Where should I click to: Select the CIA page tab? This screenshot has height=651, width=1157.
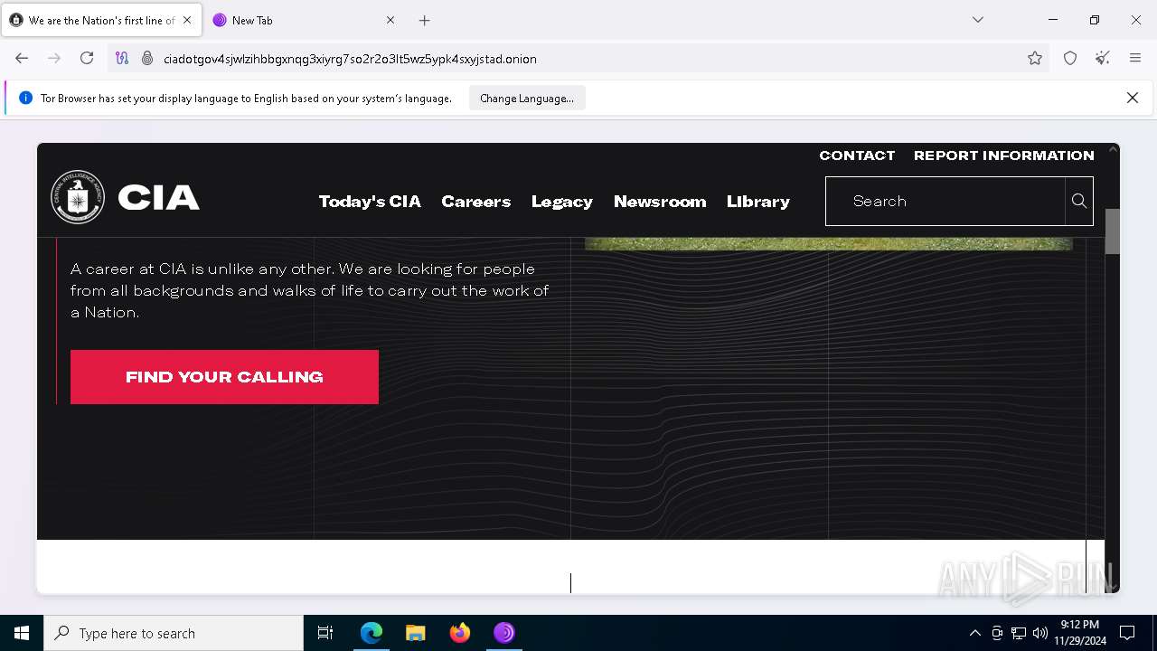tap(101, 20)
